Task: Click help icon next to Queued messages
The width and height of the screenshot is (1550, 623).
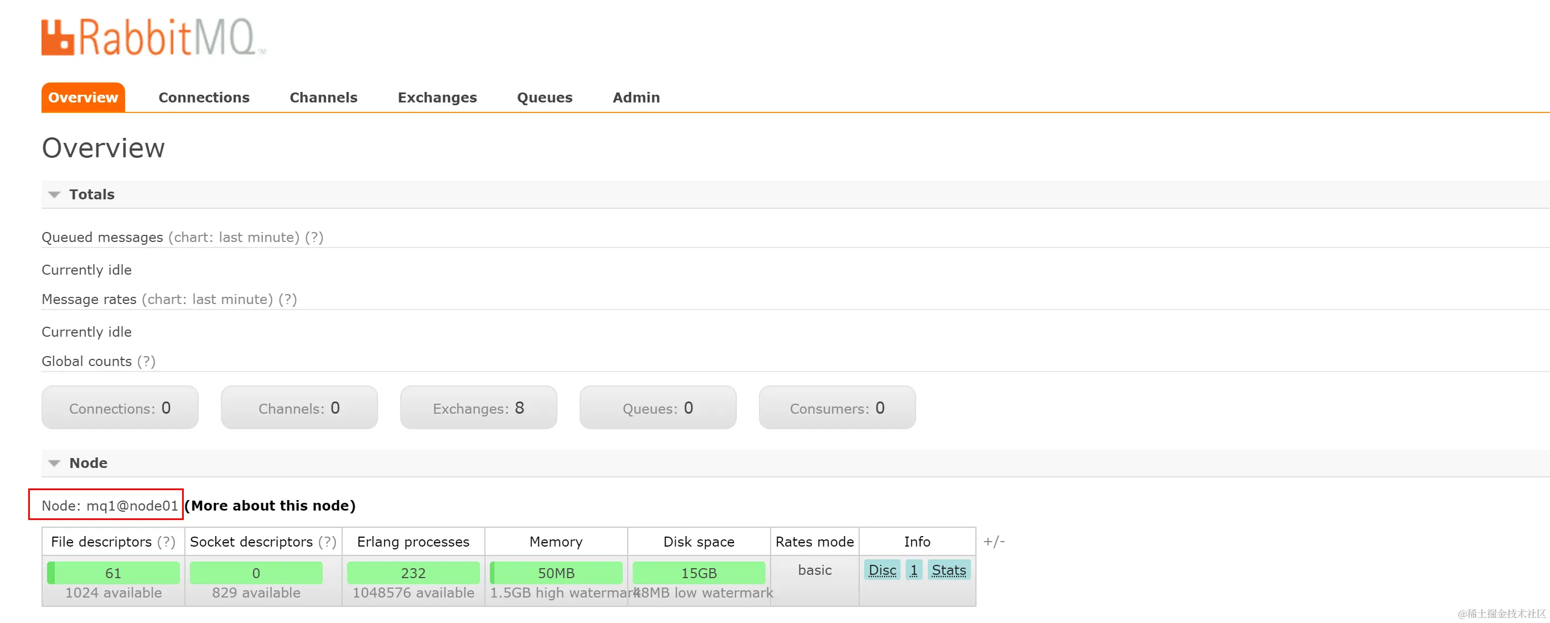Action: (x=313, y=238)
